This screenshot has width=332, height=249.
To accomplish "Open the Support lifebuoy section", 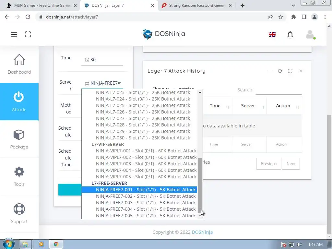I will [19, 214].
